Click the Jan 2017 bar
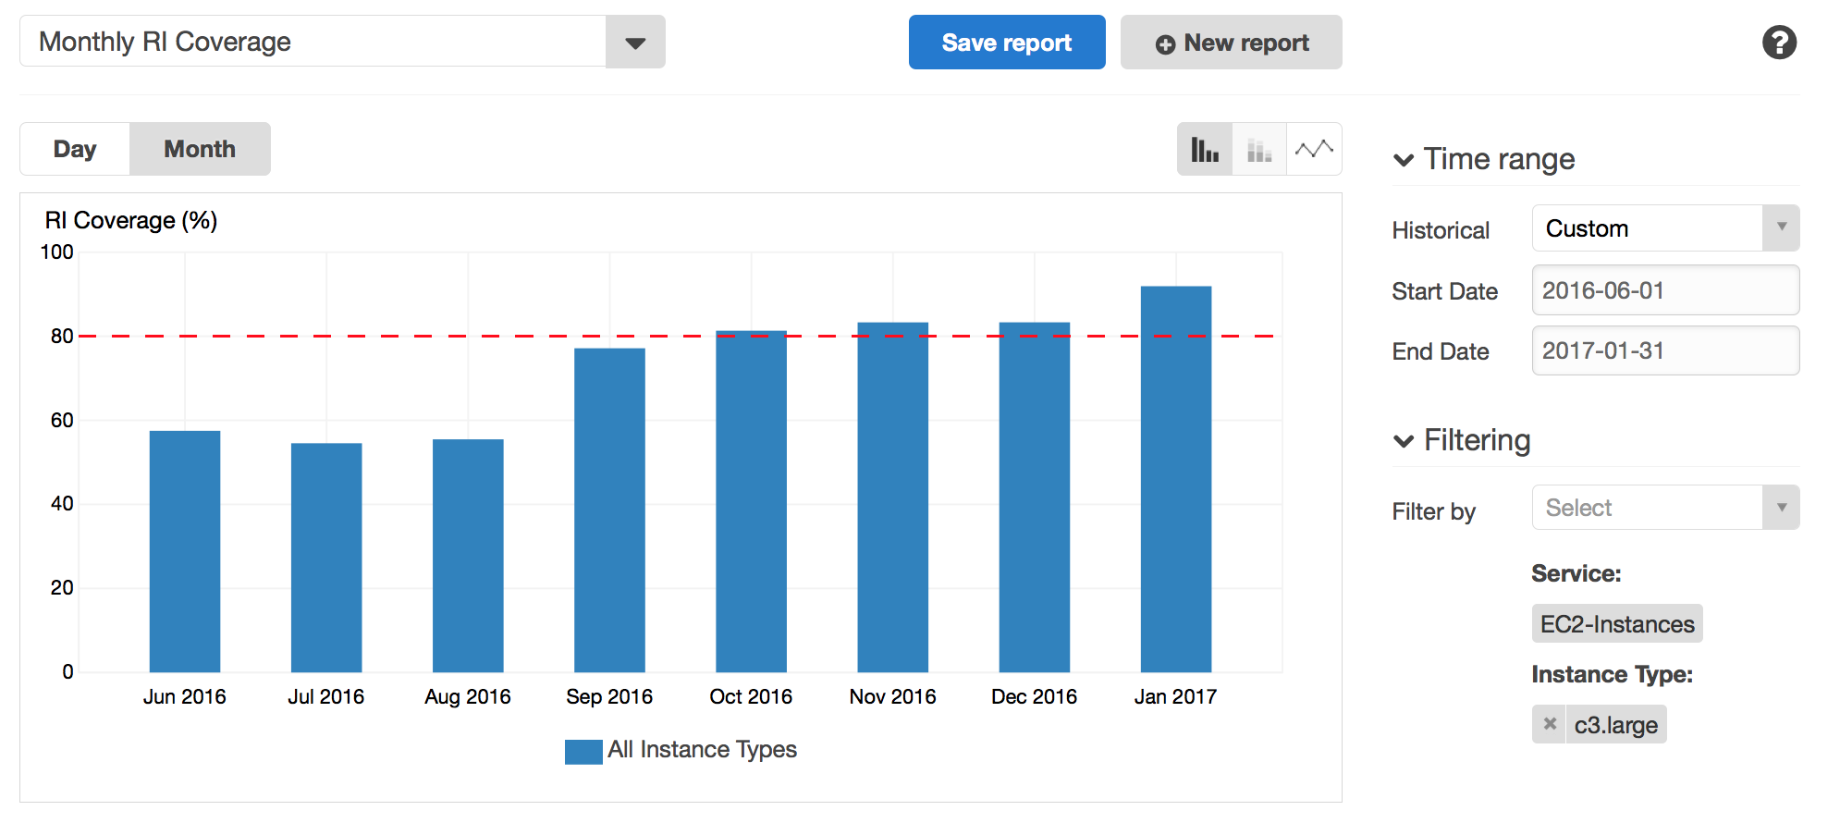 point(1176,479)
